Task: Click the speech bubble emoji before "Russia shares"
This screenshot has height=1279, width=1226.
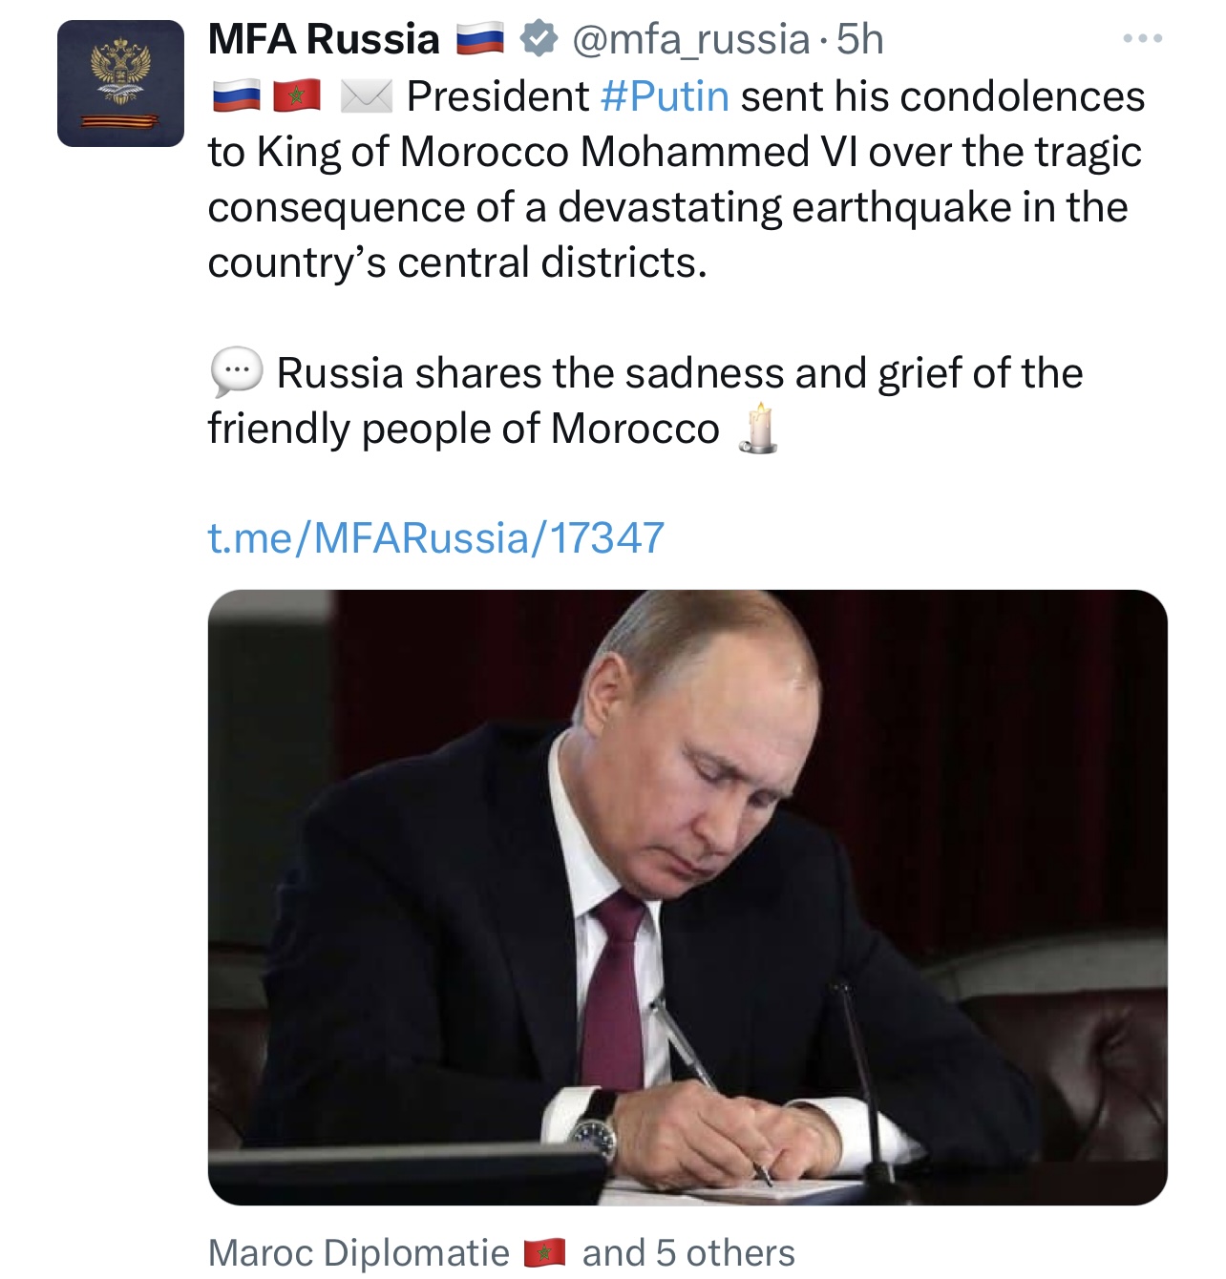Action: (x=236, y=372)
